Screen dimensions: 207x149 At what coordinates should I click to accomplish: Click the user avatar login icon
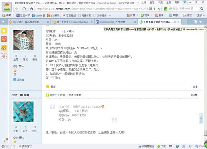tap(7, 7)
